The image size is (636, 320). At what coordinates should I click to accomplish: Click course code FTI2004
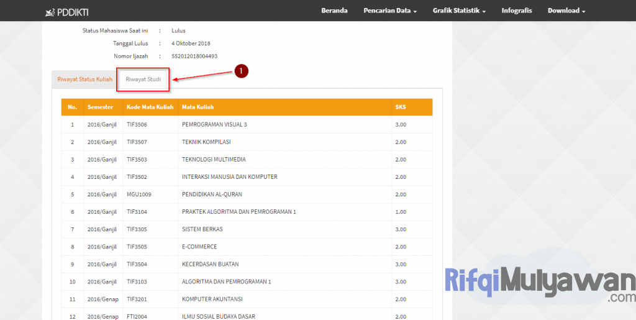[x=137, y=316]
